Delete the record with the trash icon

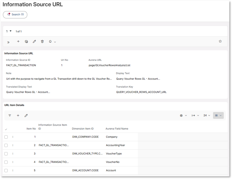[x=42, y=41]
